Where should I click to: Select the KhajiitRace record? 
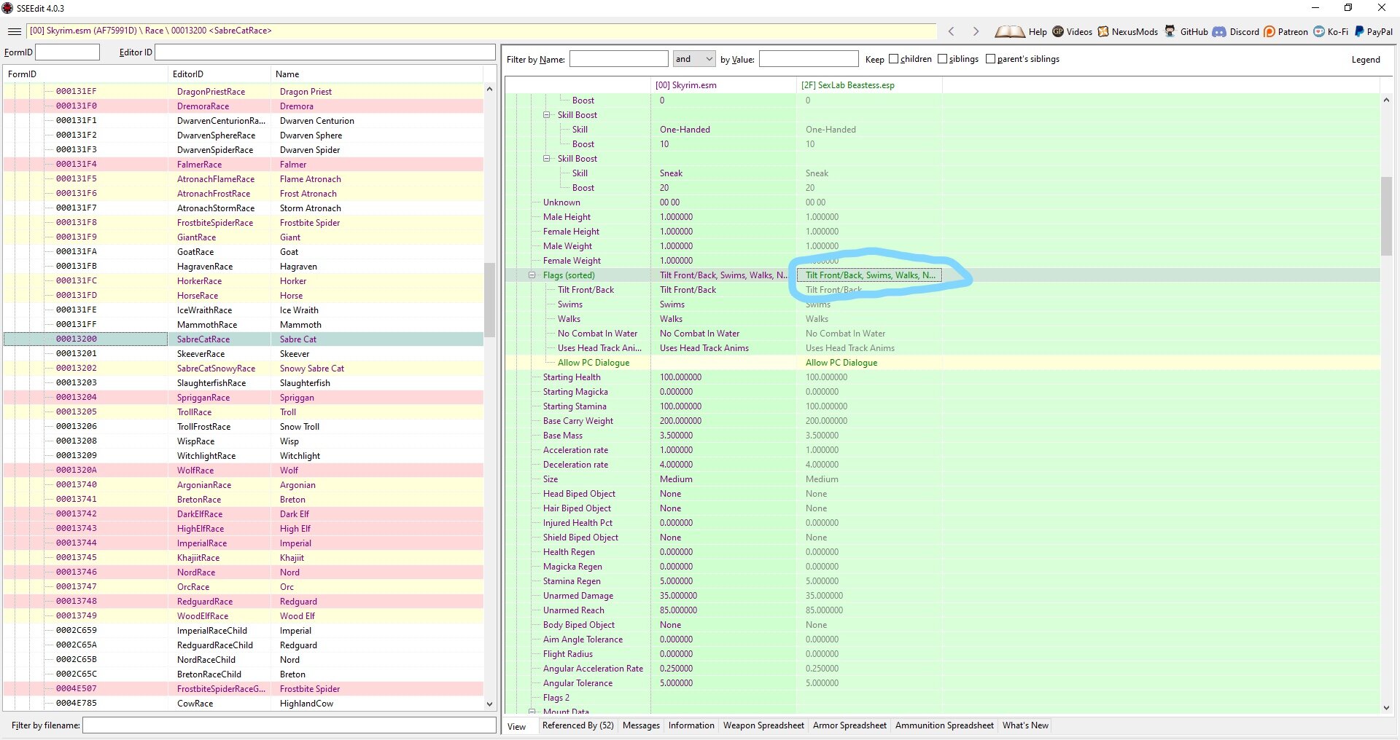[x=244, y=558]
